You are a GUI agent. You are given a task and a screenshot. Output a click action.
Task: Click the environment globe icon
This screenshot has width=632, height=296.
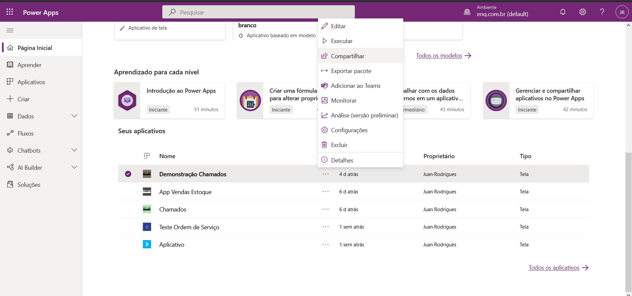click(x=467, y=12)
